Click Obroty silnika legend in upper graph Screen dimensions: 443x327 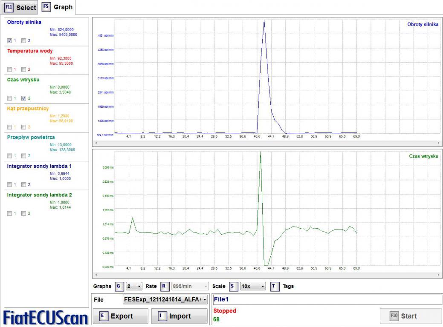click(x=423, y=24)
